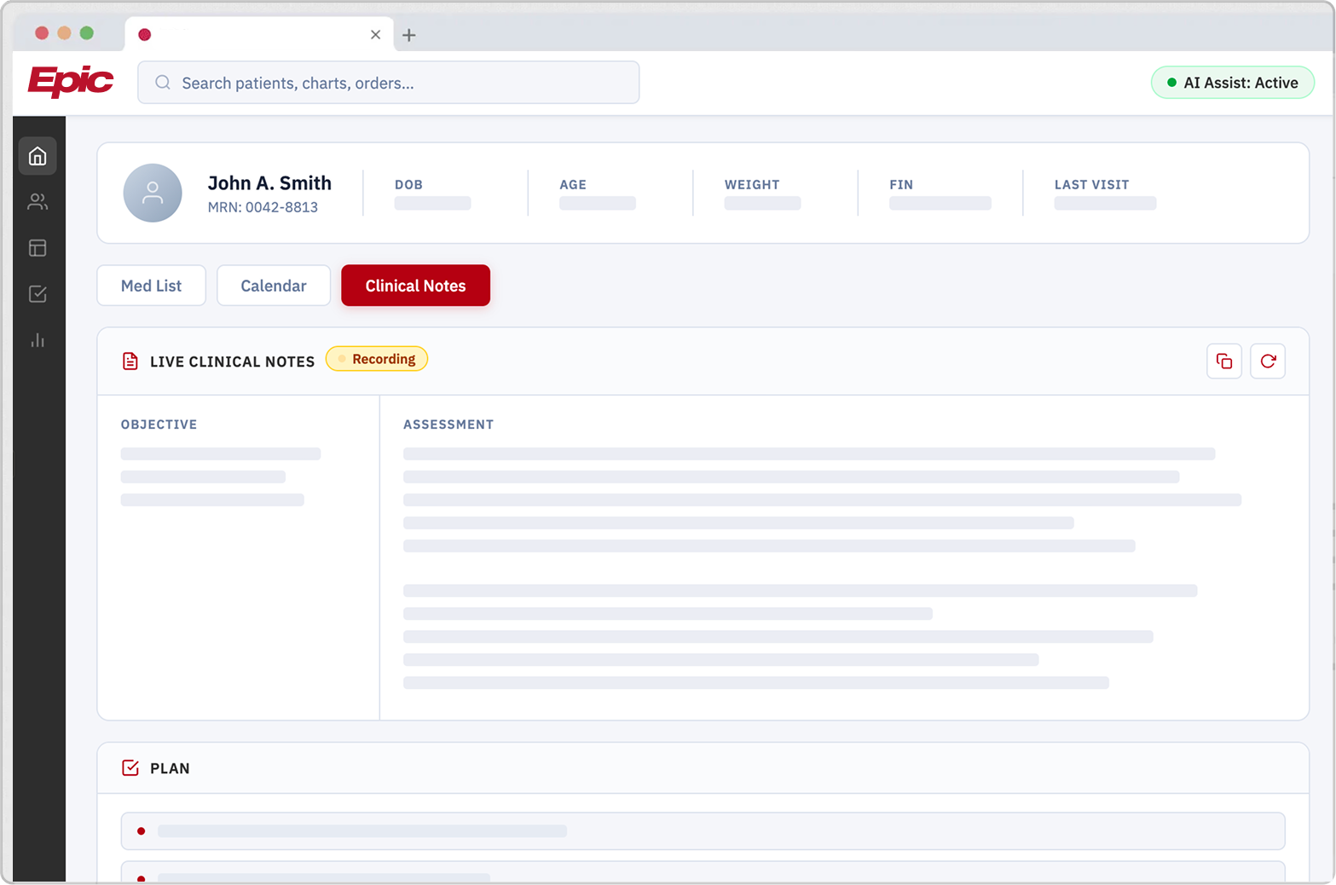The image size is (1336, 885).
Task: Click the ASSESSMENT section heading
Action: pyautogui.click(x=448, y=425)
